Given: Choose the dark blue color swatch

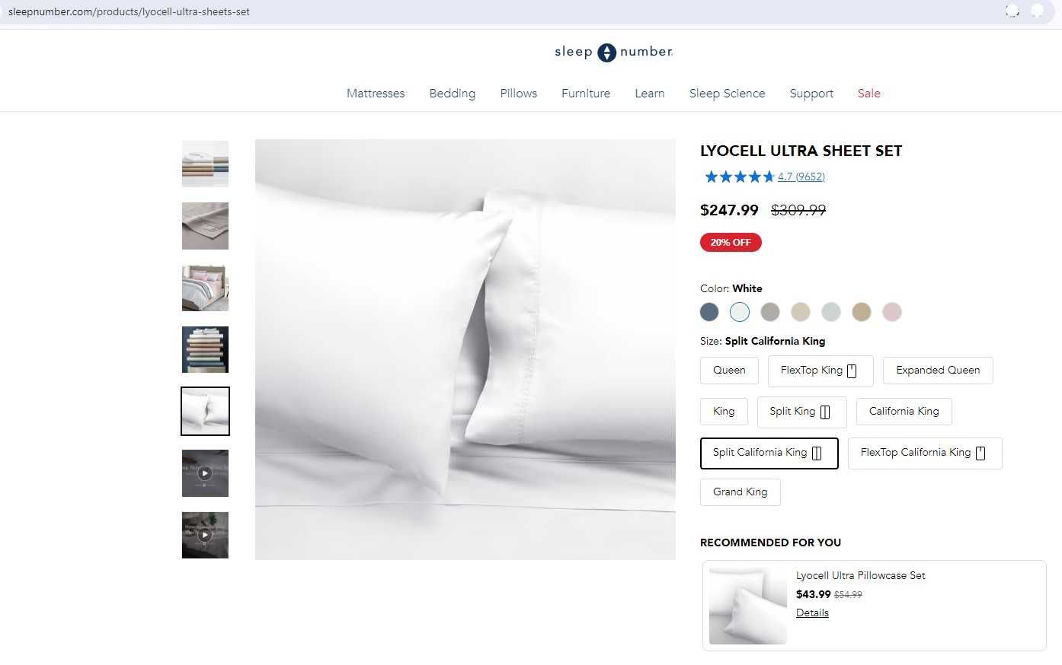Looking at the screenshot, I should (x=709, y=312).
